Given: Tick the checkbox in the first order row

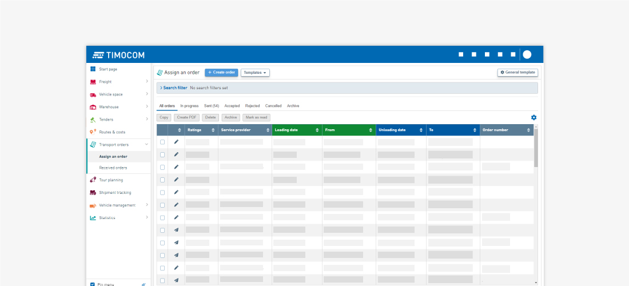Looking at the screenshot, I should coord(162,142).
